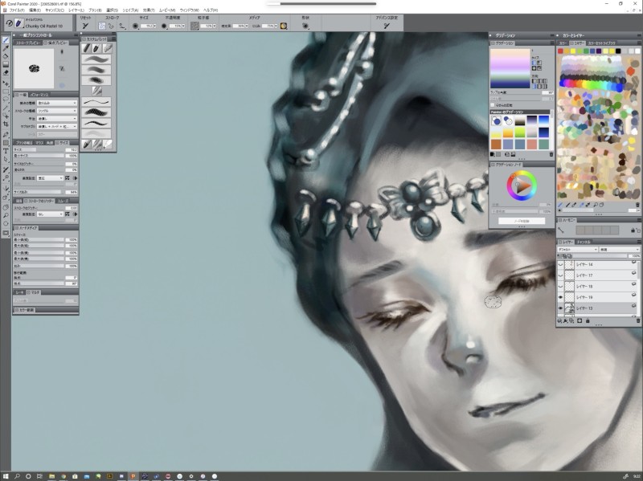Select the Text tool in toolbox
Screen dimensions: 643x481
pyautogui.click(x=6, y=151)
